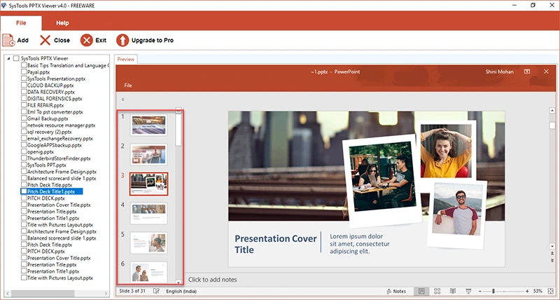The image size is (560, 300).
Task: Select ThunderbirdStoreFinder.pptx
Action: pos(59,158)
